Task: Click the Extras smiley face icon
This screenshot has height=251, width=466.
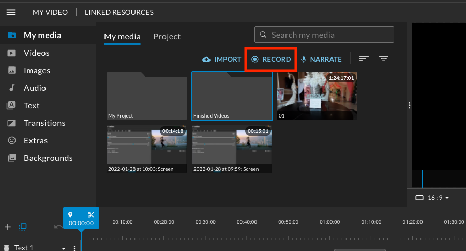Action: click(12, 140)
